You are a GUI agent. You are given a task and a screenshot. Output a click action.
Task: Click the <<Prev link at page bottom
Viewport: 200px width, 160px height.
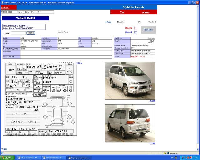click(4, 149)
